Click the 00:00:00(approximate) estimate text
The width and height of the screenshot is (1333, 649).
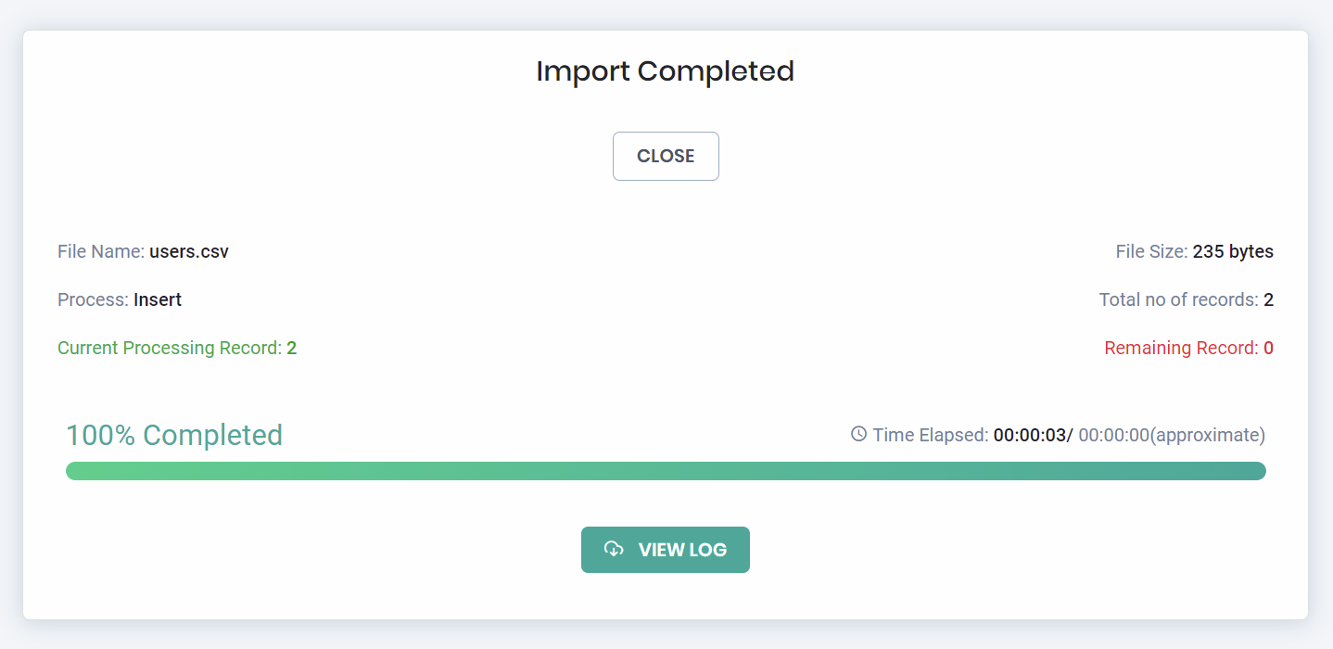click(1172, 435)
